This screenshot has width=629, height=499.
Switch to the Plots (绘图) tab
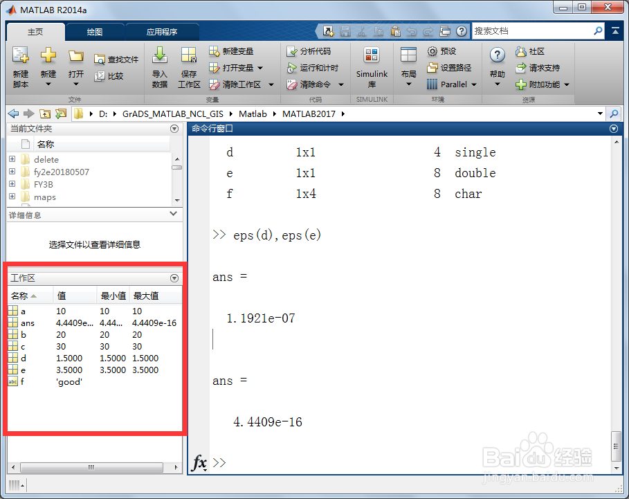[x=95, y=32]
